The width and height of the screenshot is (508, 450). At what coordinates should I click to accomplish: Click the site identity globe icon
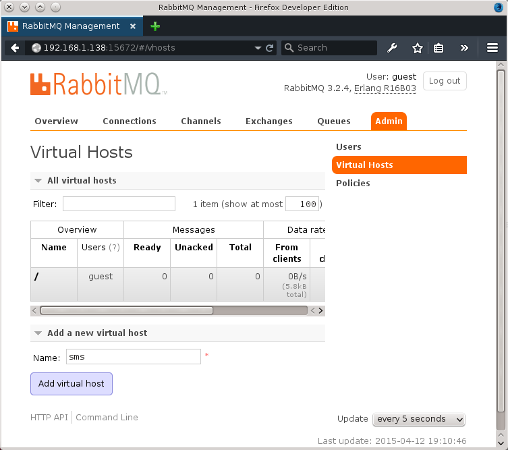(x=36, y=48)
